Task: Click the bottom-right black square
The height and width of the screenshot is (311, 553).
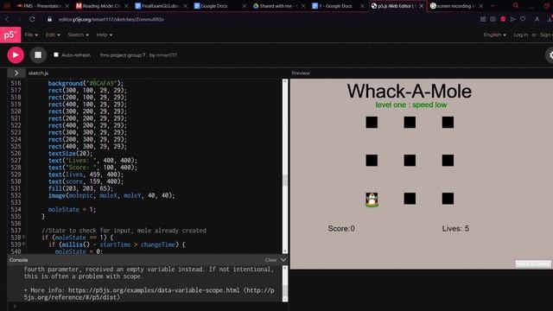Action: [448, 199]
